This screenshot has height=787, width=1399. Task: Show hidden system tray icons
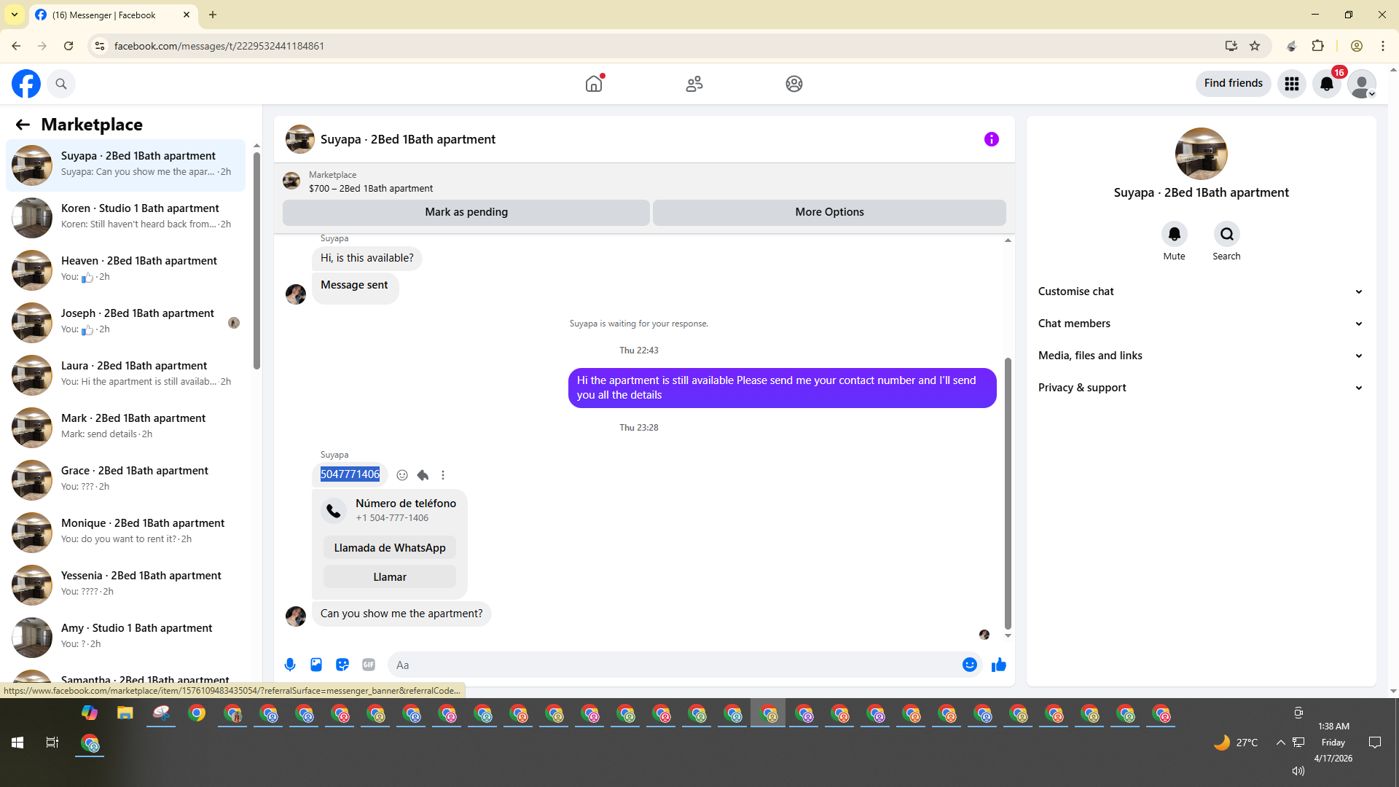pyautogui.click(x=1280, y=743)
